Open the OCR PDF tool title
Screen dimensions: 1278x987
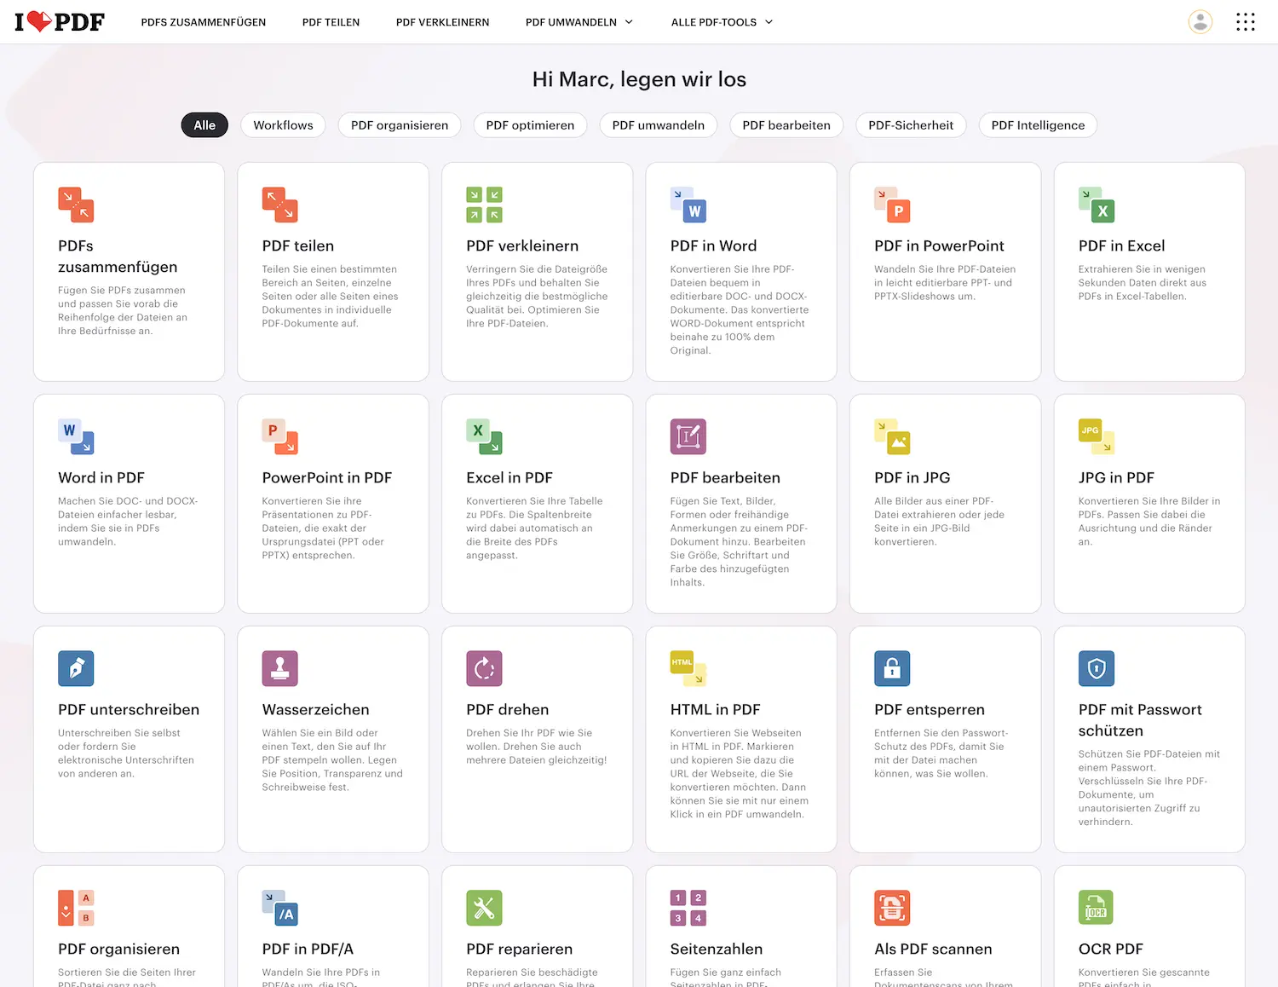click(x=1111, y=949)
